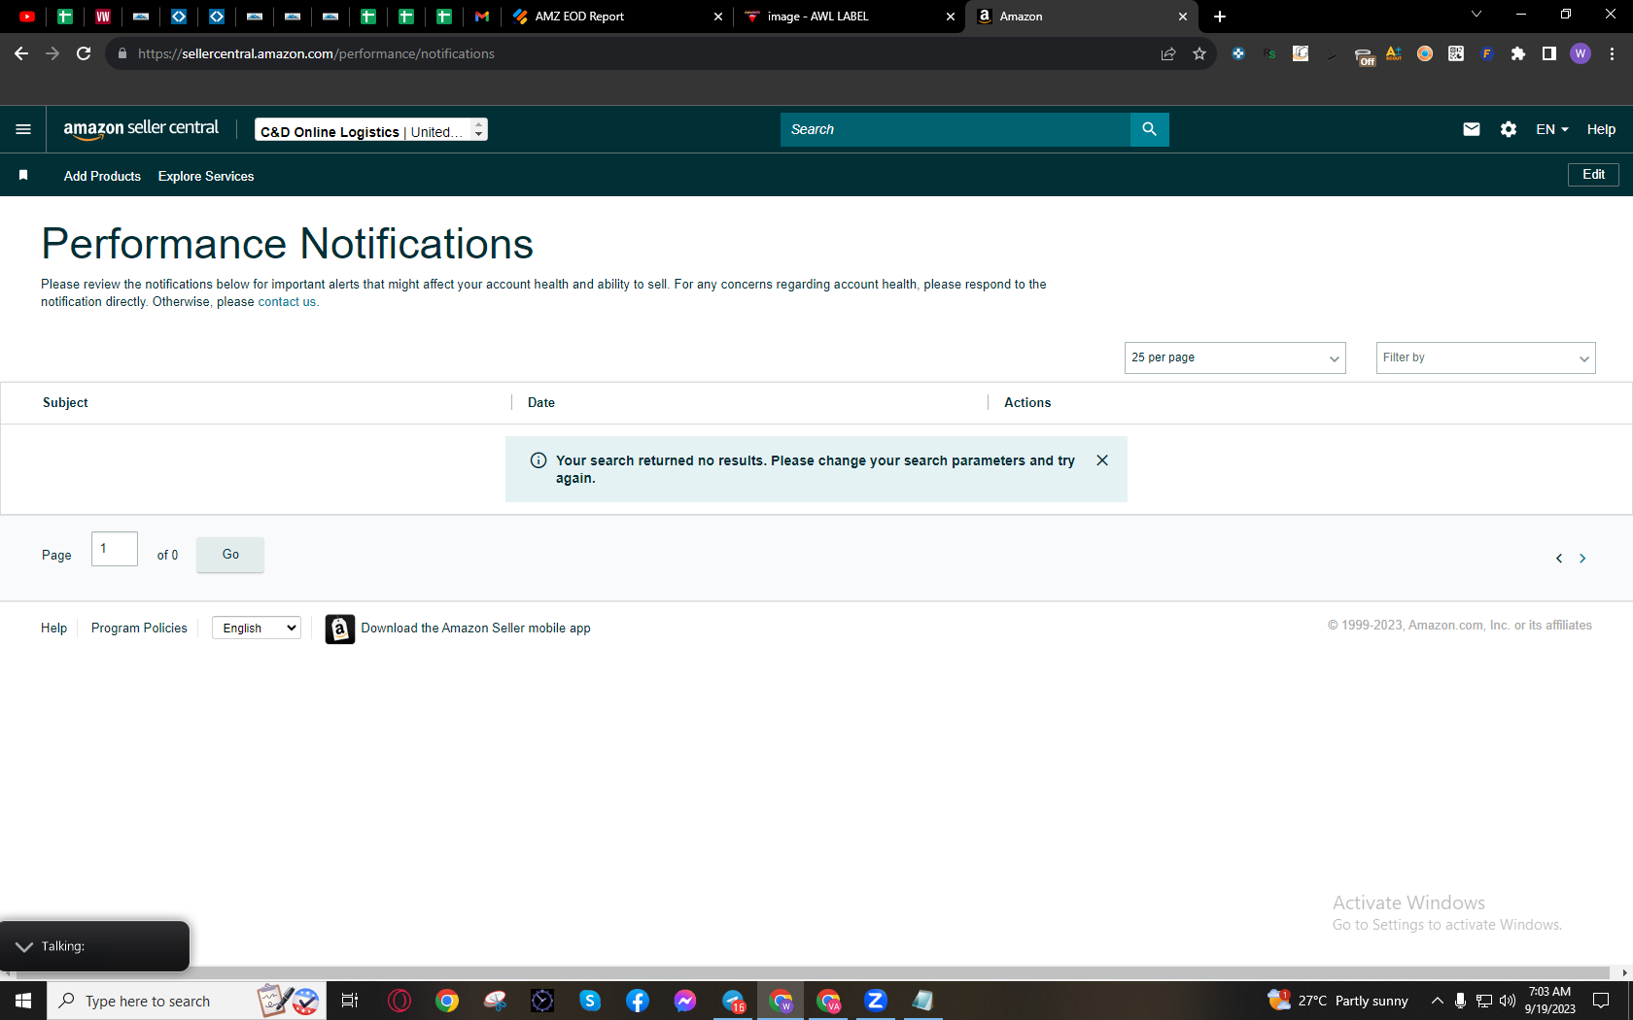The height and width of the screenshot is (1020, 1633).
Task: Click the horizontal scrollbar at bottom
Action: (811, 972)
